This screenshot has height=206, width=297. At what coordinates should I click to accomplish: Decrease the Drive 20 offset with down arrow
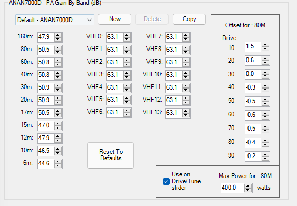pyautogui.click(x=265, y=63)
